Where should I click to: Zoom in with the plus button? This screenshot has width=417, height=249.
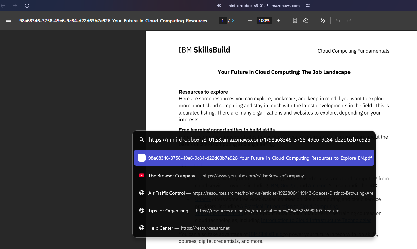(x=278, y=21)
